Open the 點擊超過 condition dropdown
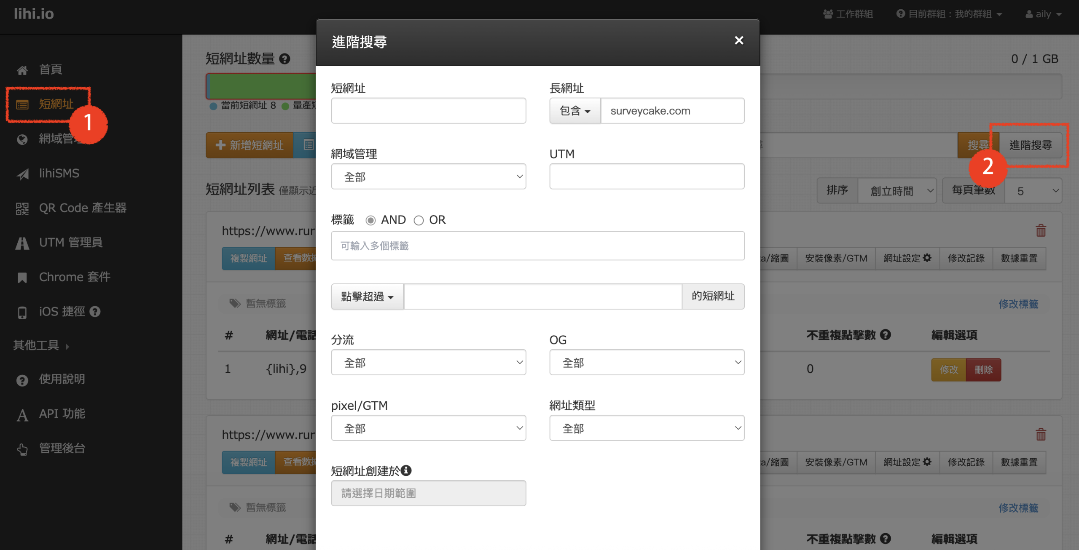1079x550 pixels. [x=367, y=296]
